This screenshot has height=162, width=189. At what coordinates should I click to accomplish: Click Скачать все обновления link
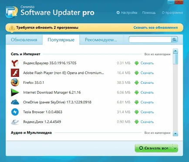click(155, 28)
